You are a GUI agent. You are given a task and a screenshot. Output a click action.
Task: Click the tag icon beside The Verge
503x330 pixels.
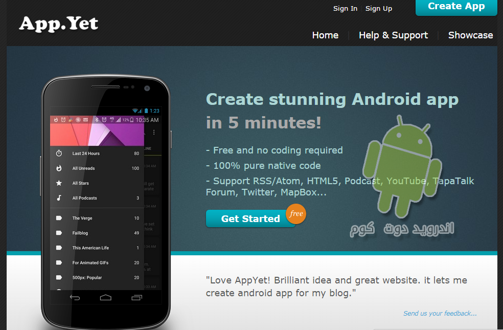(59, 218)
